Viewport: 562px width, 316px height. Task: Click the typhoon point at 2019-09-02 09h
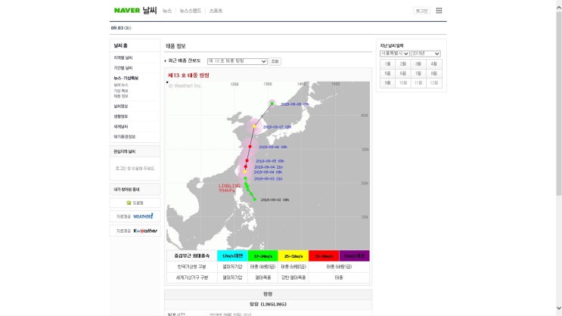click(x=255, y=200)
